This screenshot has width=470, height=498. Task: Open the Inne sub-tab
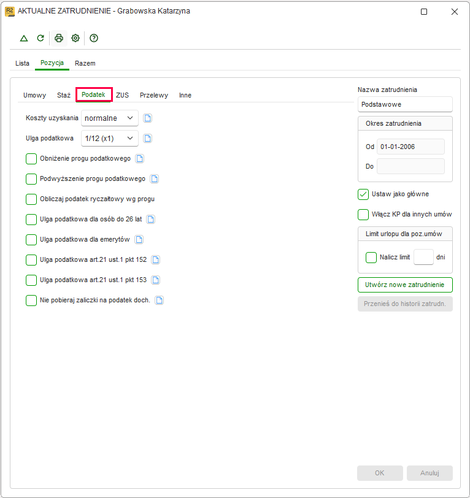(x=185, y=95)
